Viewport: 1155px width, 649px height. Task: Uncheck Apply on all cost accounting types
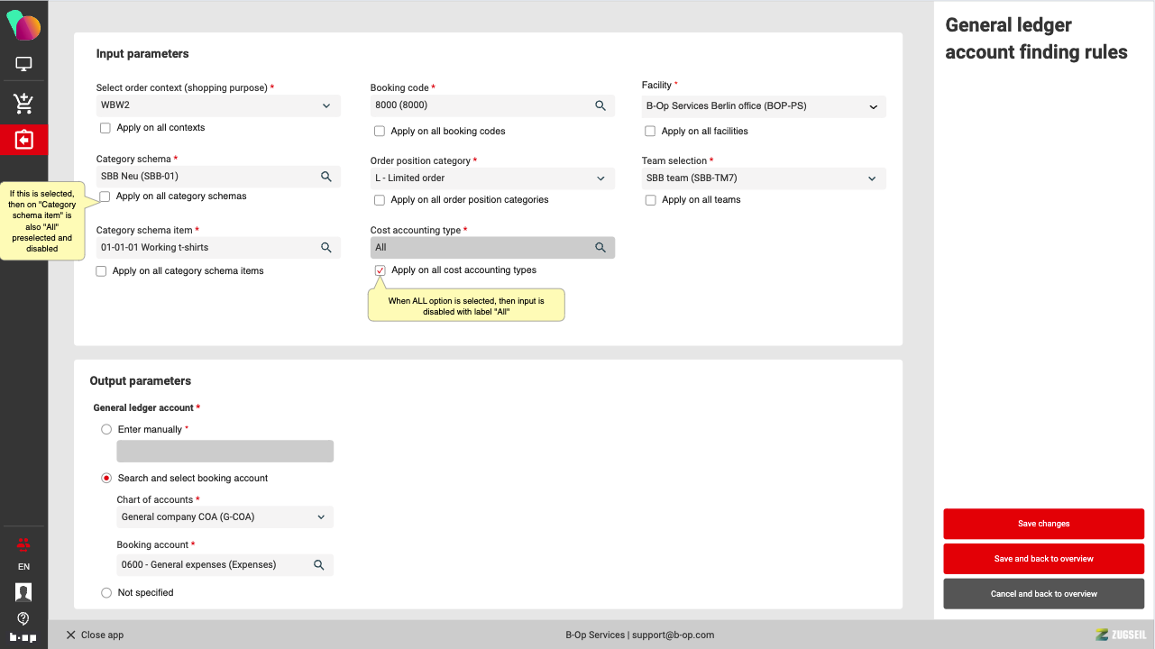point(380,270)
